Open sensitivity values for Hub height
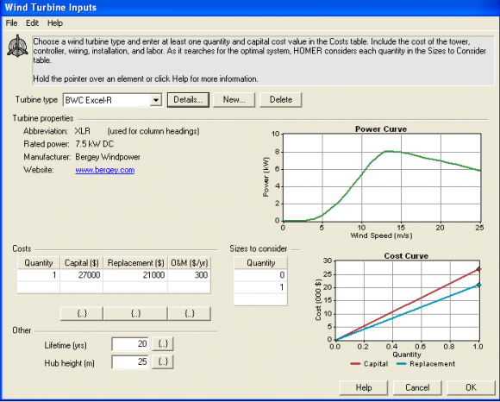 pos(163,362)
